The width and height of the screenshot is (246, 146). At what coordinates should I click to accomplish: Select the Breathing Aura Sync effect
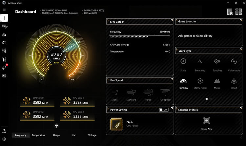200,62
